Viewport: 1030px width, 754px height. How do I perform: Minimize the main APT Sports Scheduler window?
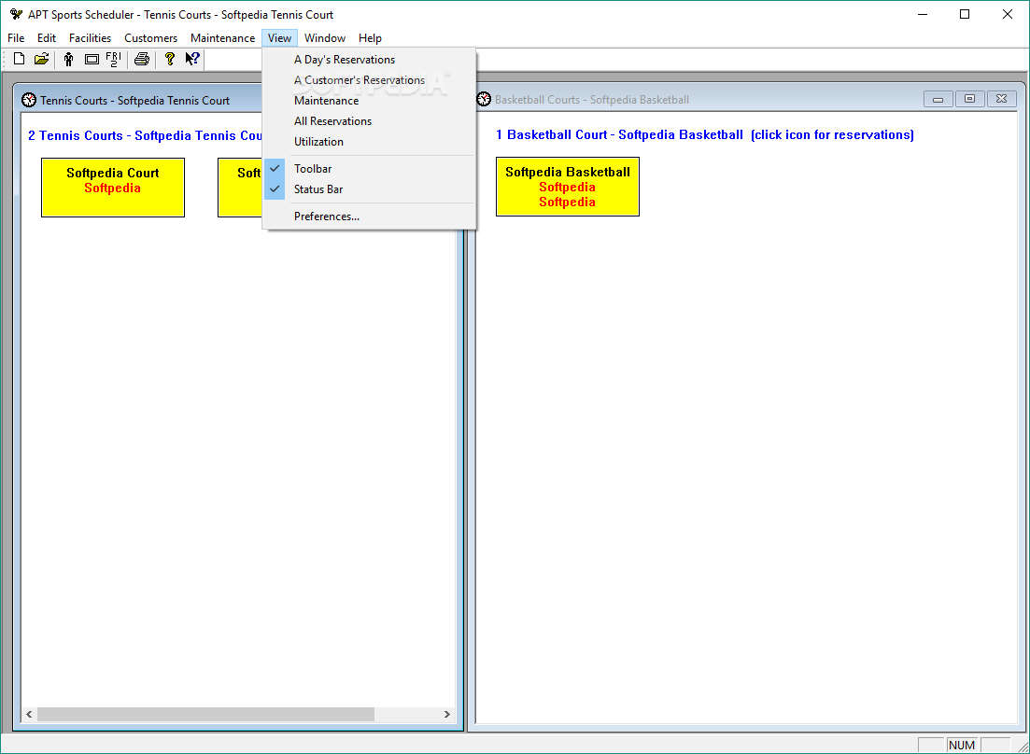[923, 14]
